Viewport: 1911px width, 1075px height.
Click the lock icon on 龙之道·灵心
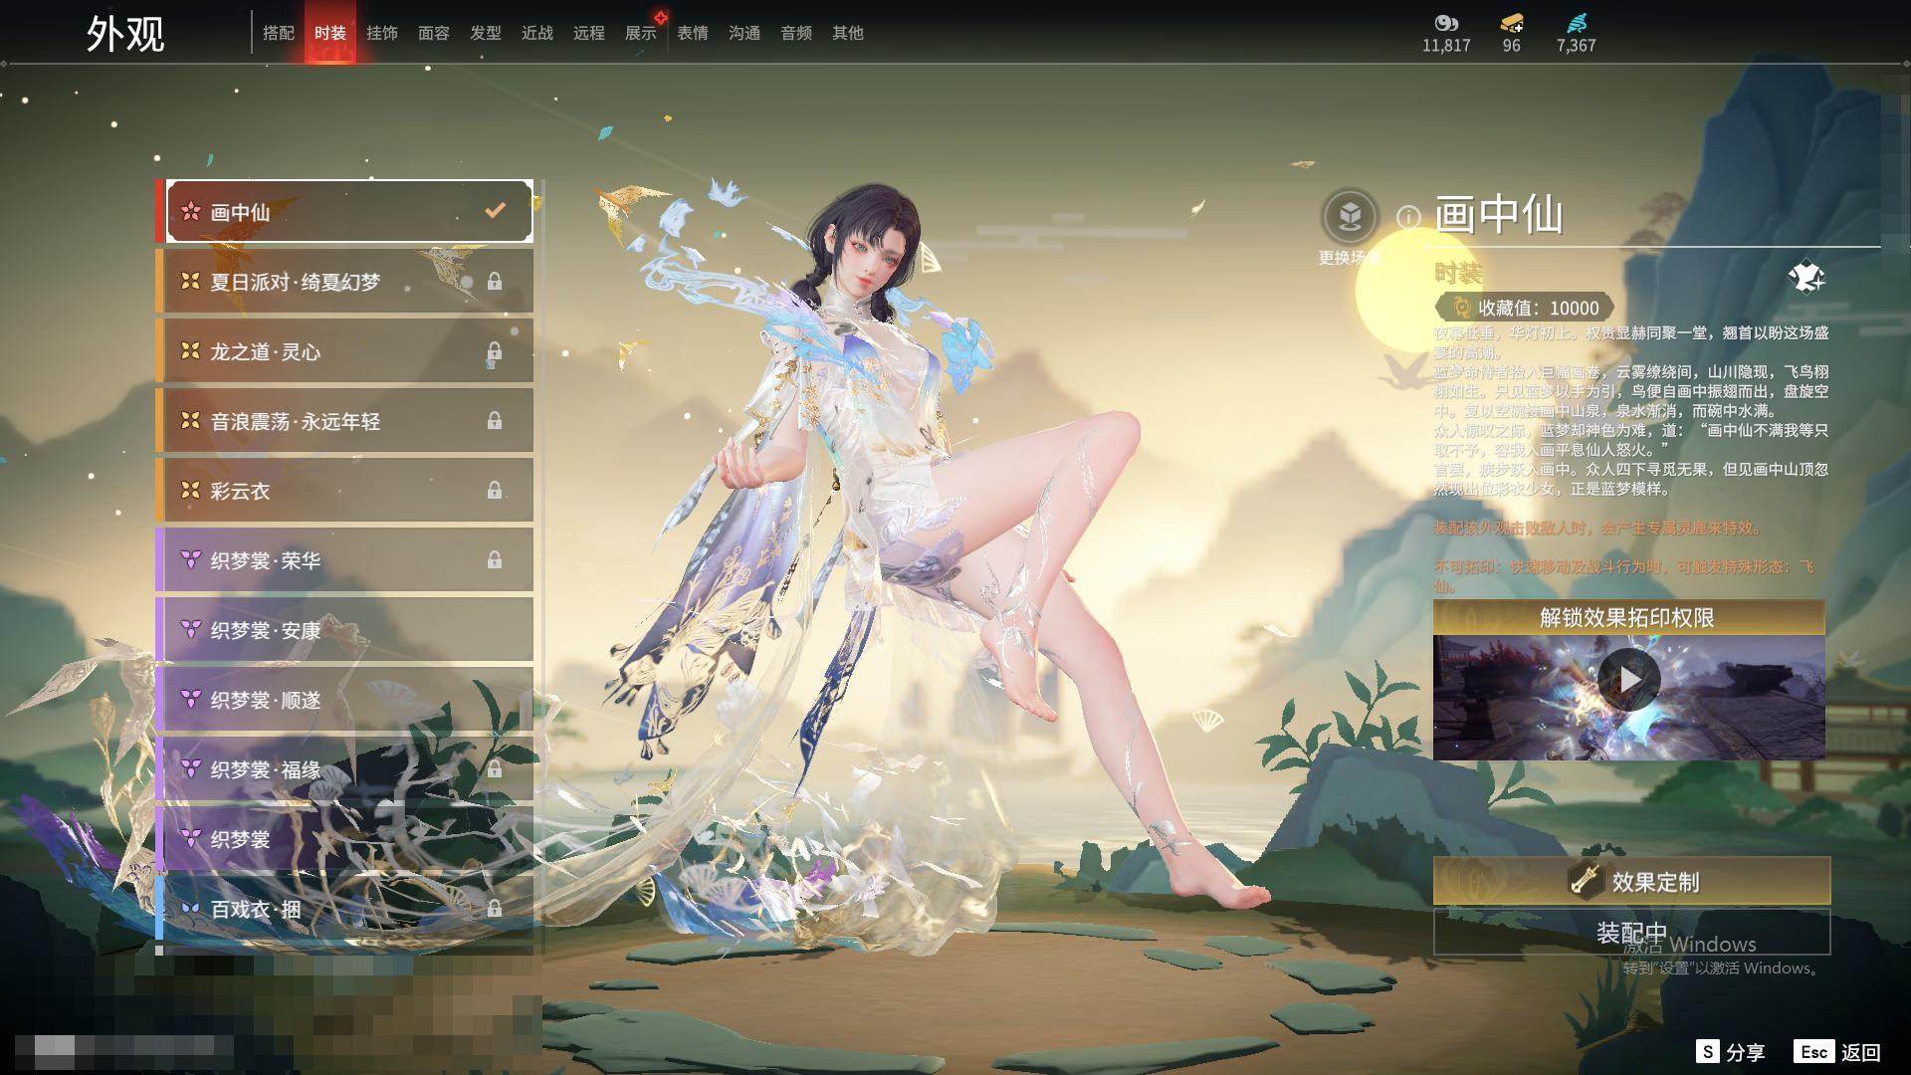click(494, 352)
